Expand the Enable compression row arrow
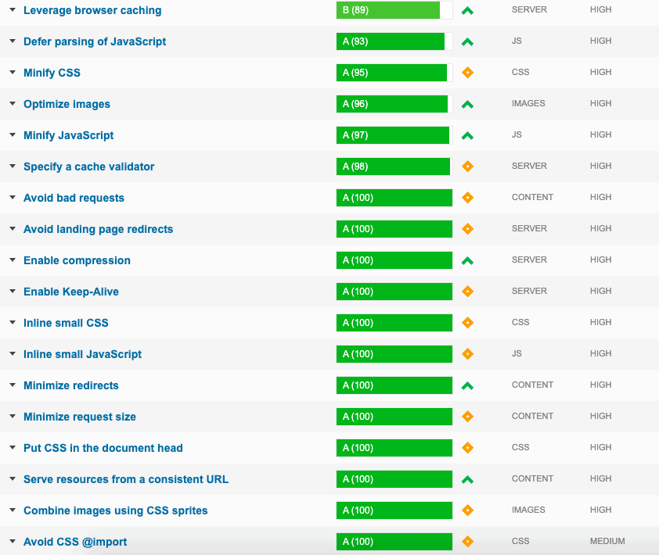 (13, 260)
